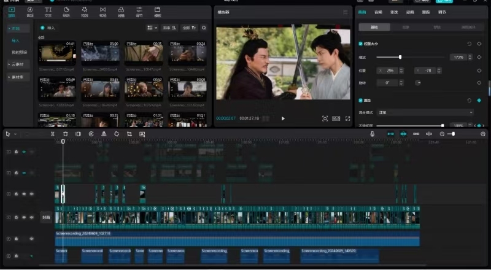Open the Transitions tab with bowtie icon
The image size is (491, 270).
tap(102, 12)
